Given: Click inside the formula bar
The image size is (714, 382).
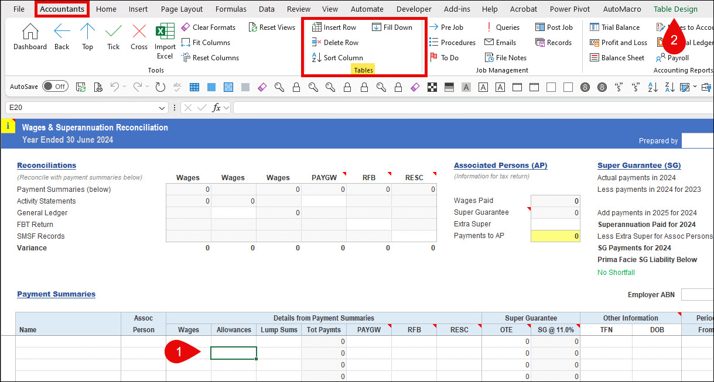Looking at the screenshot, I should [x=473, y=108].
